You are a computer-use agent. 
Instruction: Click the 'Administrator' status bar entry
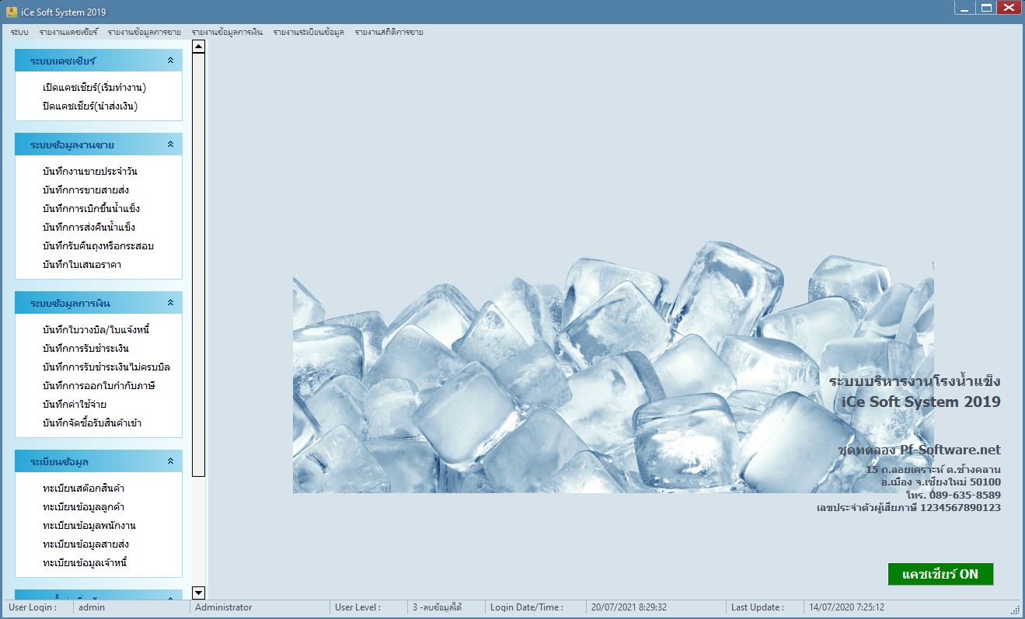[224, 607]
